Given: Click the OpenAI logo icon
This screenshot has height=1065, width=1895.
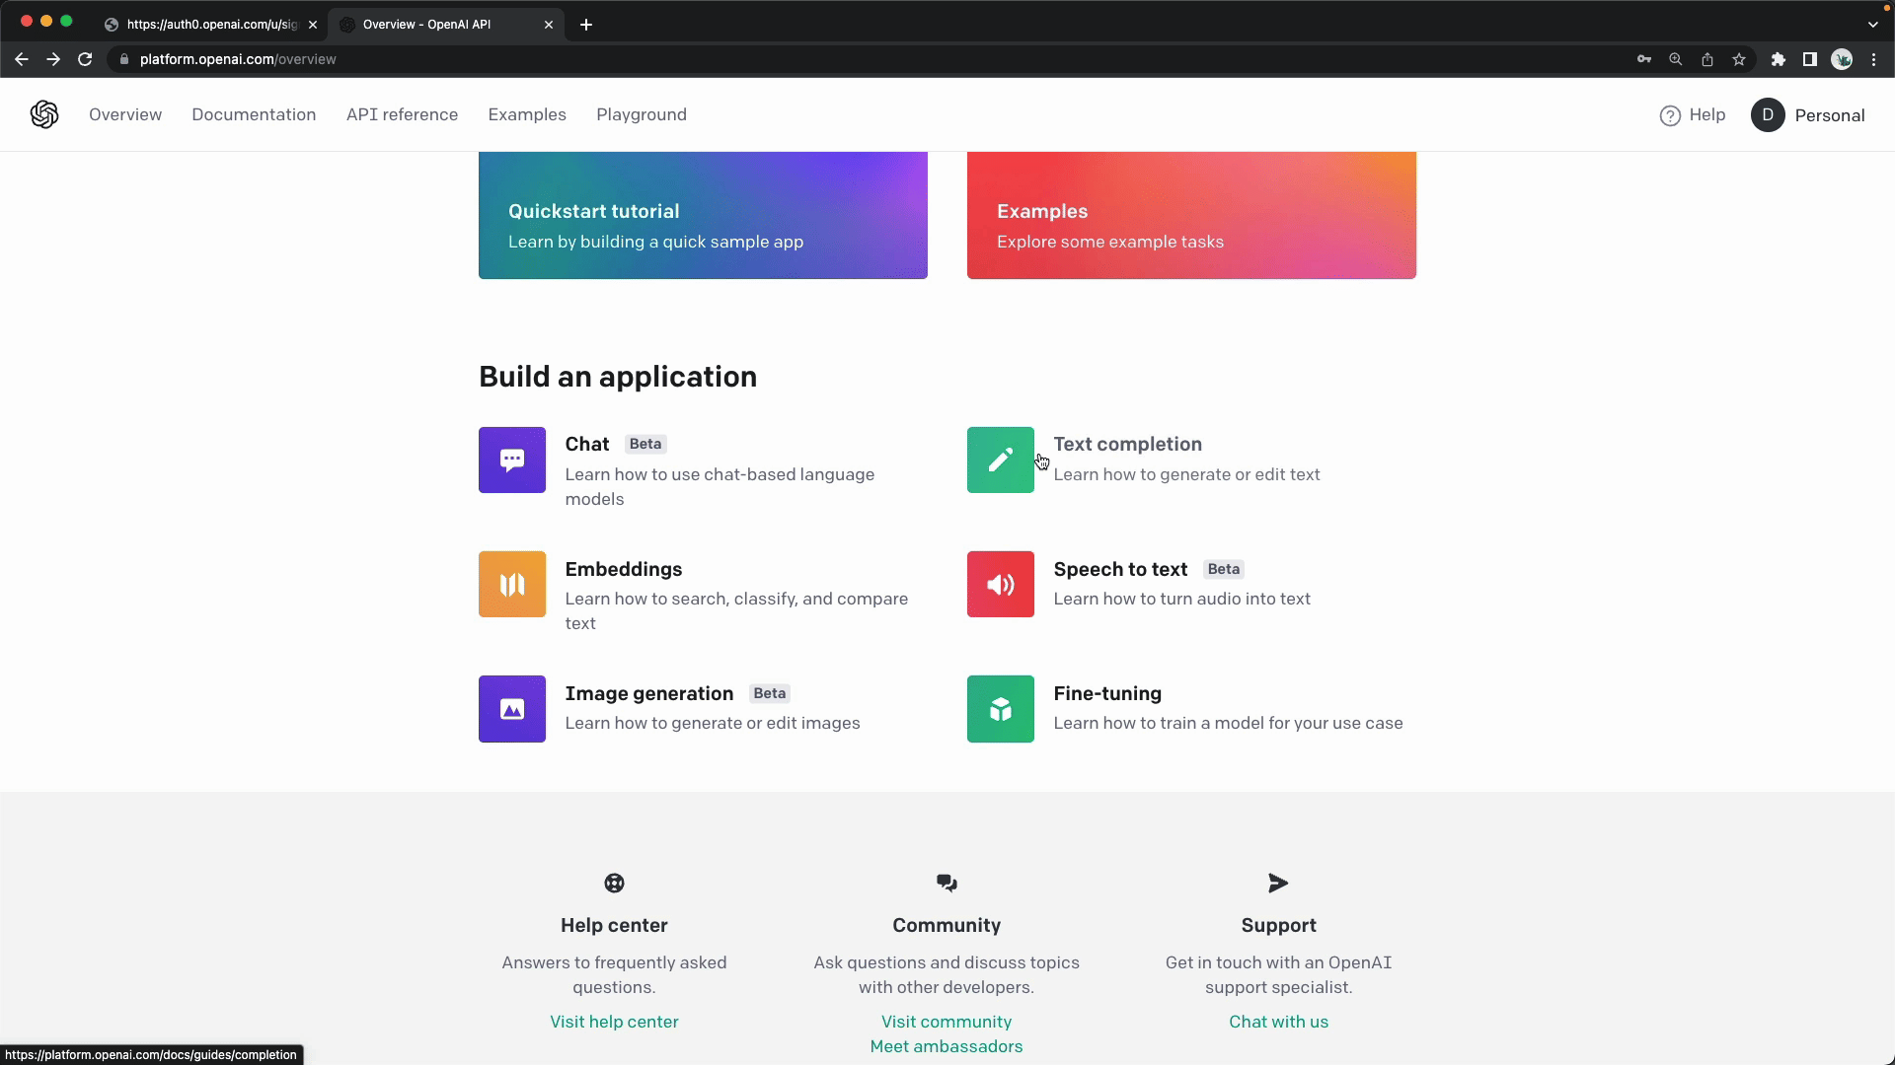Looking at the screenshot, I should click(x=44, y=114).
